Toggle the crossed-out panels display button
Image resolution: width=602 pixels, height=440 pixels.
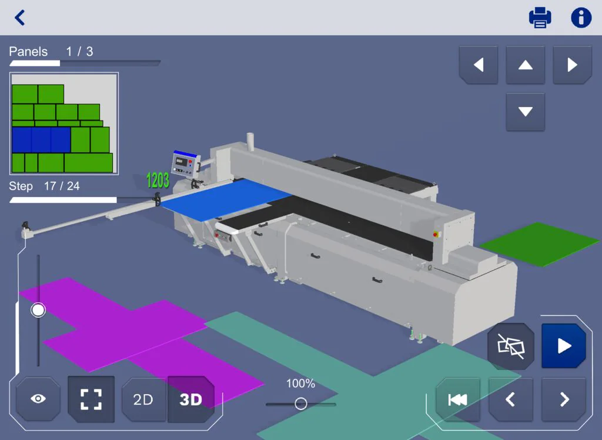pyautogui.click(x=510, y=346)
